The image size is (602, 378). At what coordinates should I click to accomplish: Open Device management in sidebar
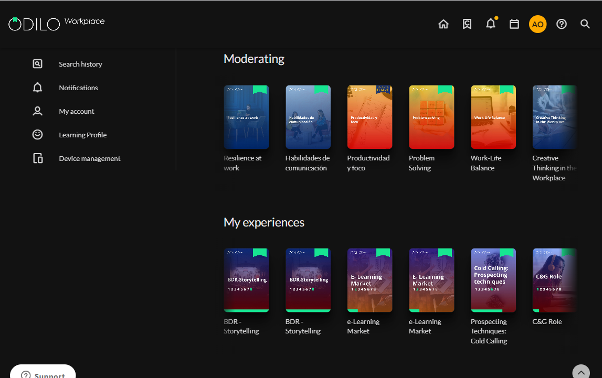click(89, 158)
